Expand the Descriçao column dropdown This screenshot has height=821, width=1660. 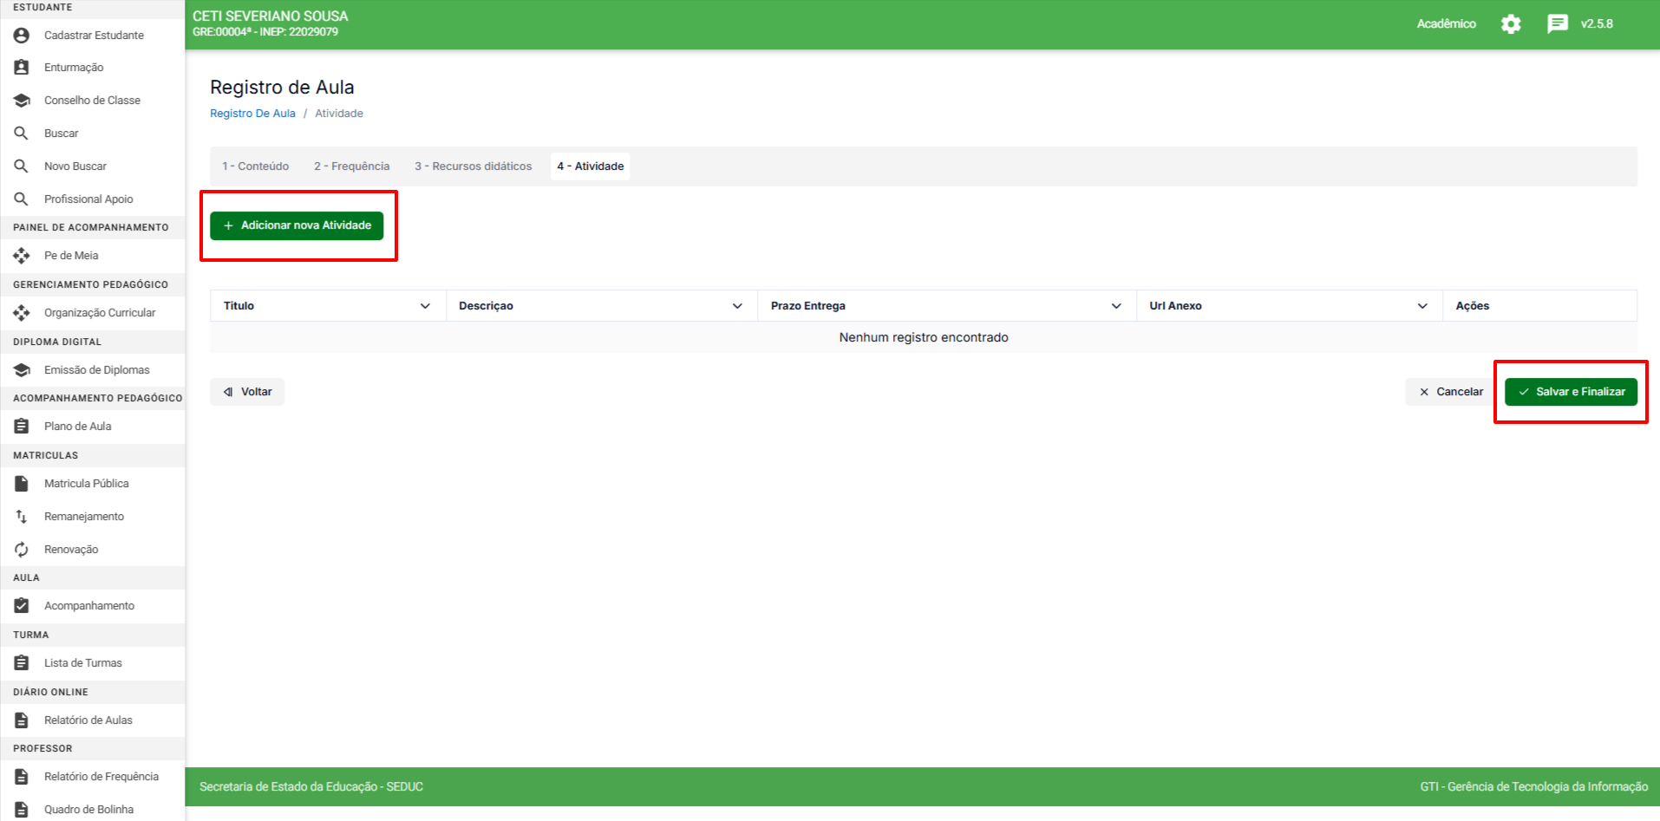[x=737, y=306]
